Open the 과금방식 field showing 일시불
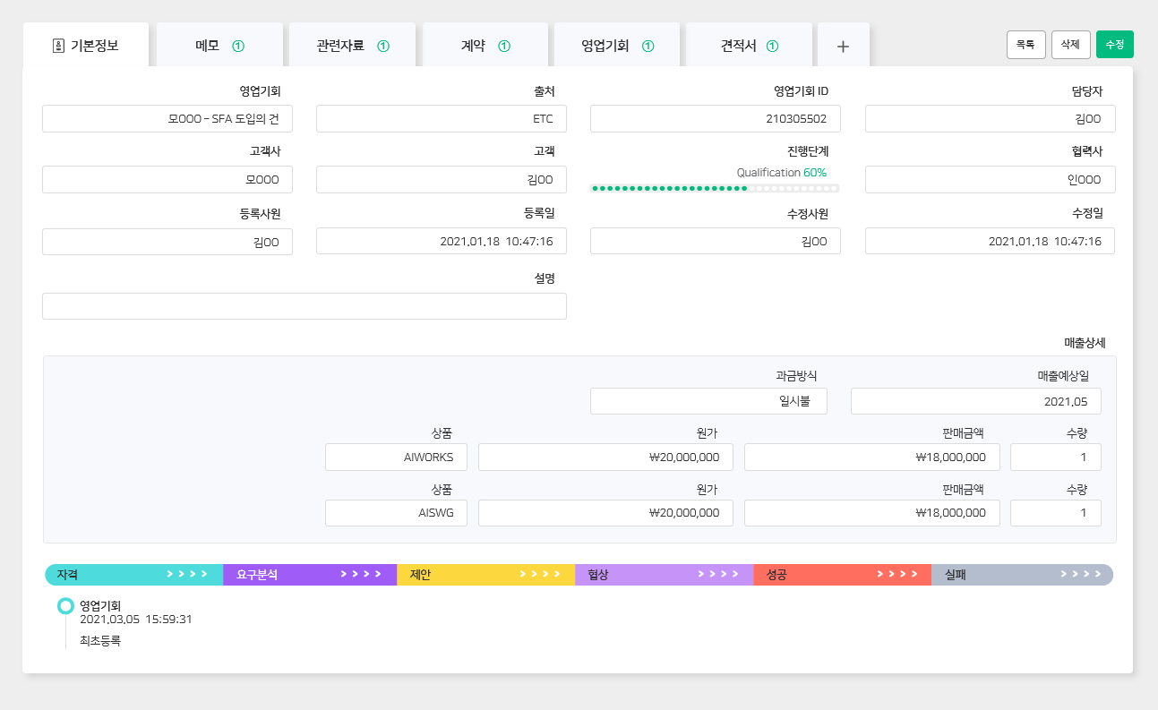1158x710 pixels. pos(708,401)
